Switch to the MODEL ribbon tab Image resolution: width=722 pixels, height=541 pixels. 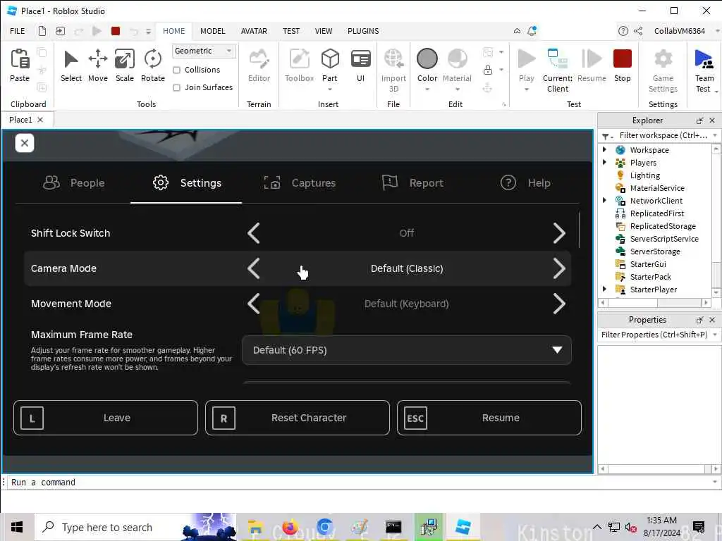[213, 31]
